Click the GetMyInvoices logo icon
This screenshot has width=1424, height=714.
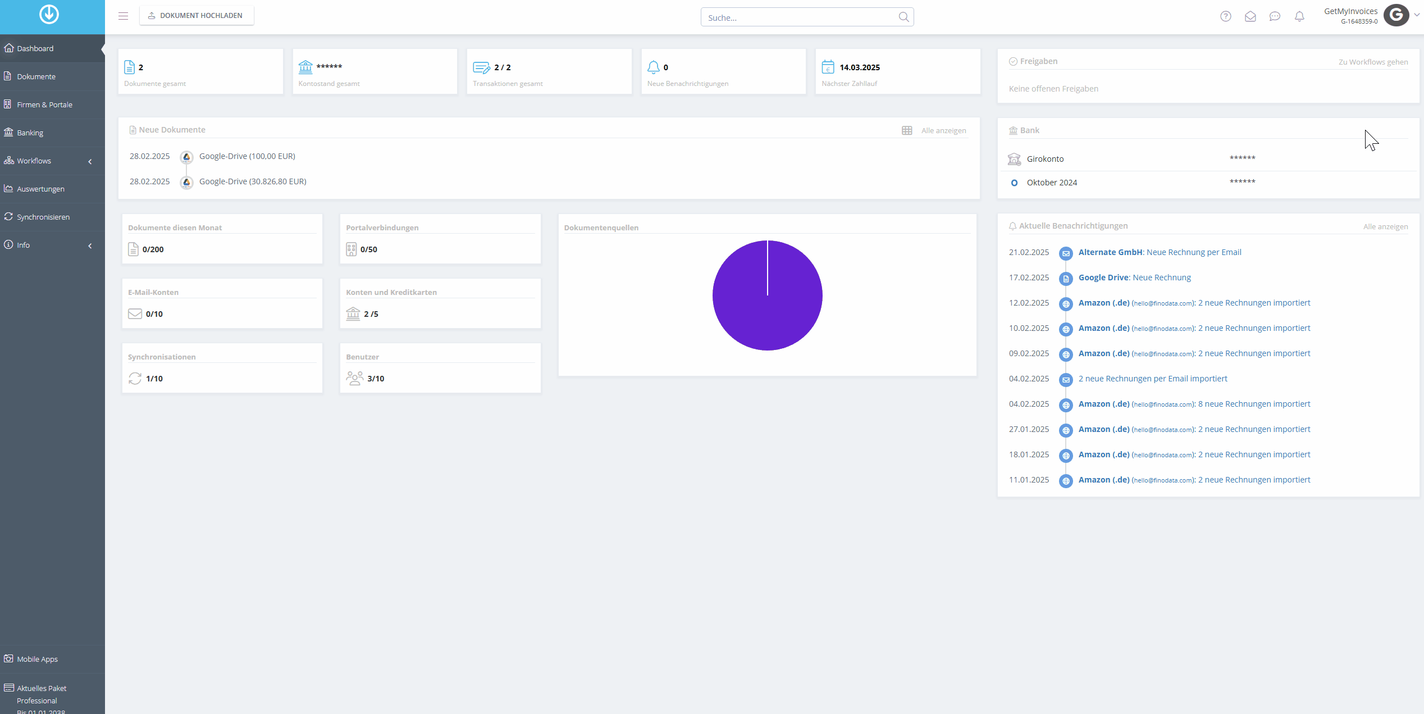tap(49, 15)
